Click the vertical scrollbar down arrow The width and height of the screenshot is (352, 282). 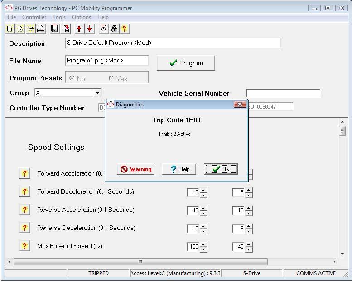coord(342,254)
